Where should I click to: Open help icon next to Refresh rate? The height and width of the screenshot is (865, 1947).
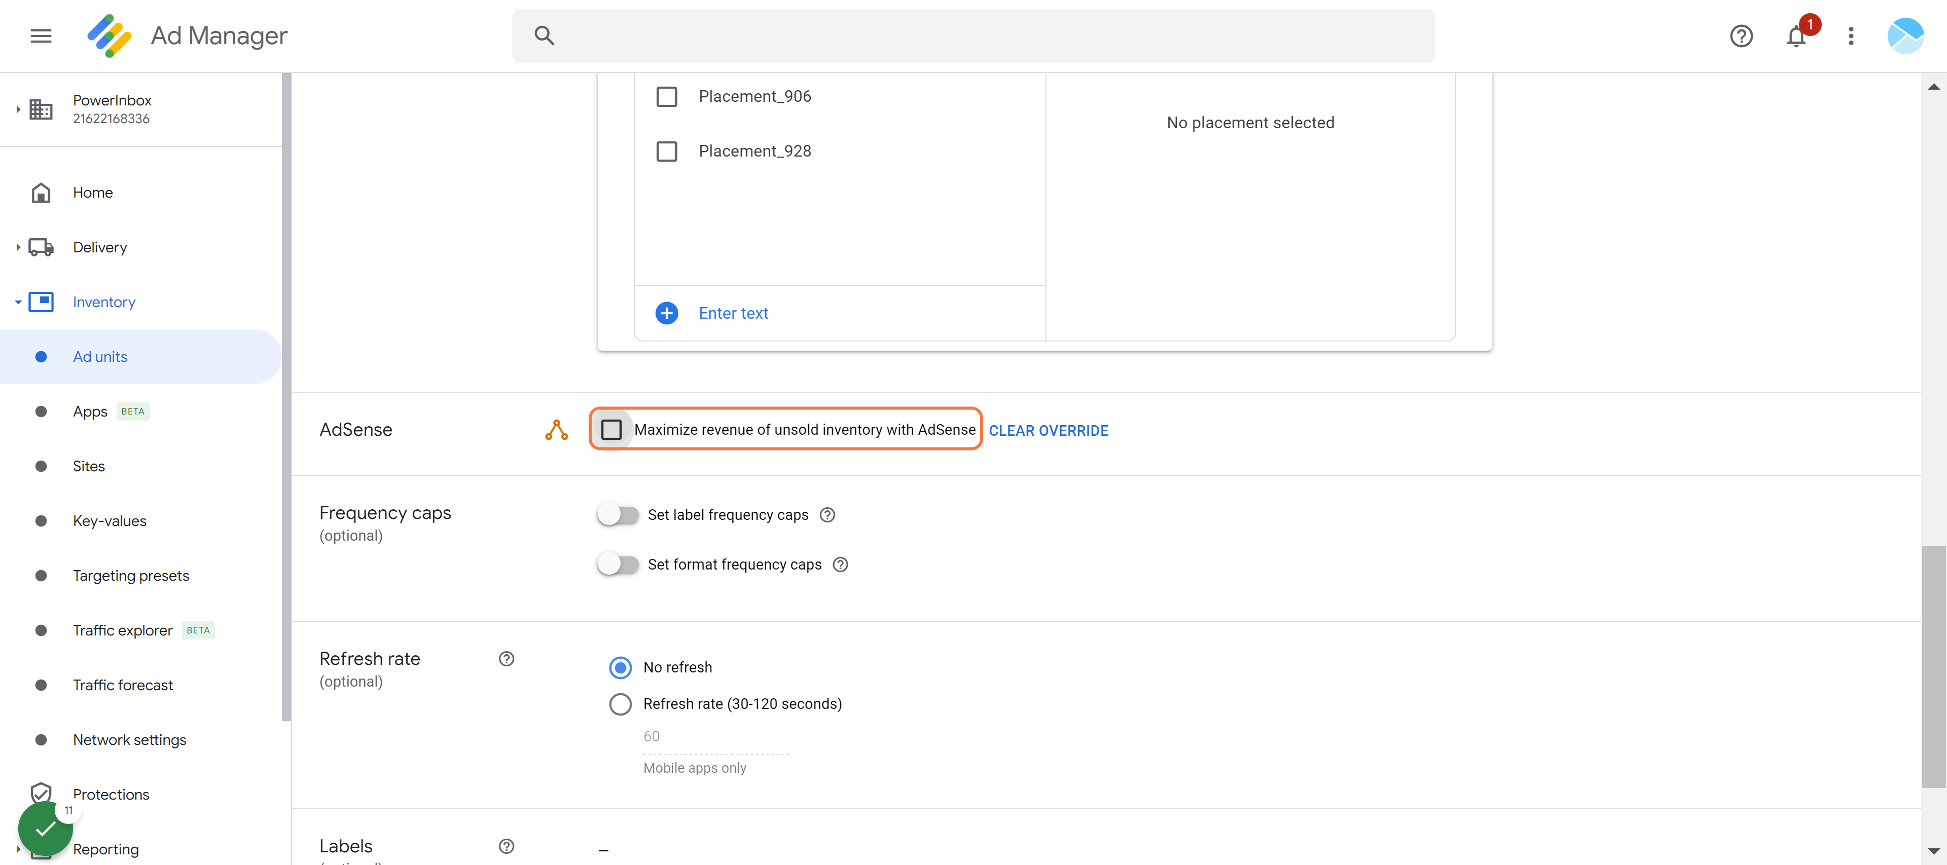pyautogui.click(x=507, y=659)
